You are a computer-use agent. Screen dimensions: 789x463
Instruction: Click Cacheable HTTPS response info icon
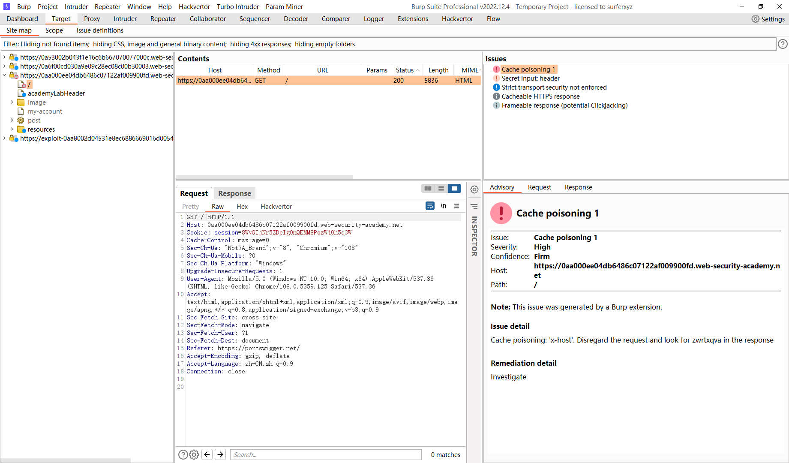(x=496, y=96)
